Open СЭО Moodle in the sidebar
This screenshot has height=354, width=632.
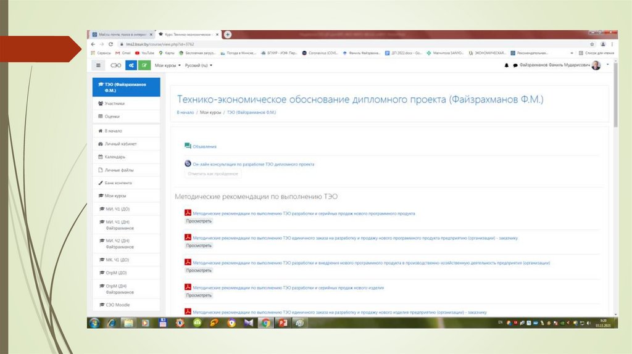point(126,305)
